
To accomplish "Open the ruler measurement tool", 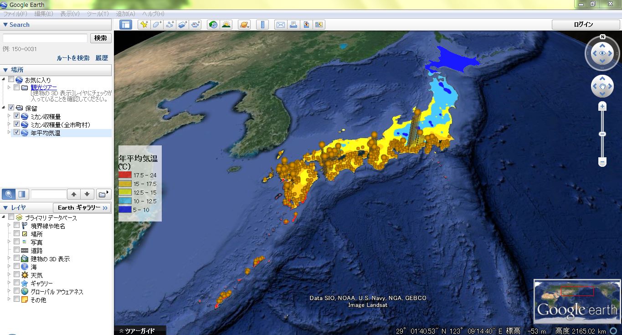I will pyautogui.click(x=262, y=25).
